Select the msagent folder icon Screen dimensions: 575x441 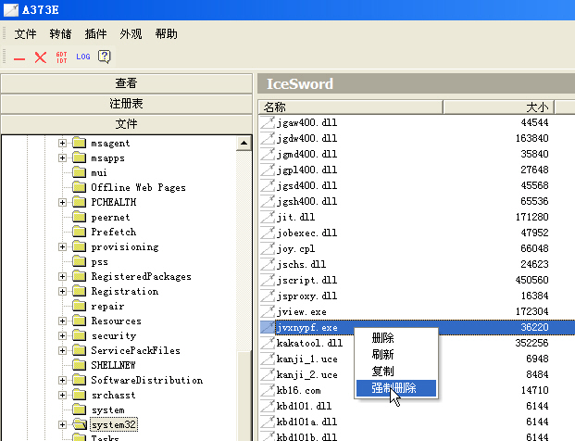80,143
